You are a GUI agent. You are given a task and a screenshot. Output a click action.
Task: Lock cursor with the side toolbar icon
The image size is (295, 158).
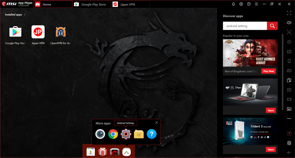point(289,32)
